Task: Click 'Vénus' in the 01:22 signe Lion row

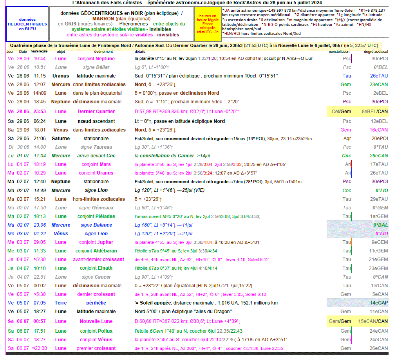Action: click(x=61, y=234)
